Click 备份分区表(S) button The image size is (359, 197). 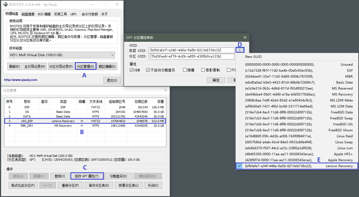pos(99,185)
